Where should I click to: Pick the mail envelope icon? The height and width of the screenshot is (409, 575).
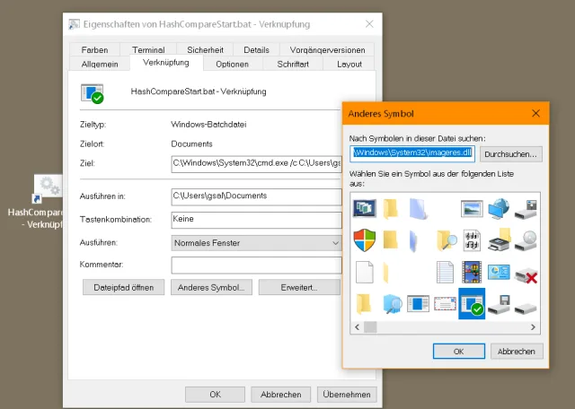pos(446,303)
